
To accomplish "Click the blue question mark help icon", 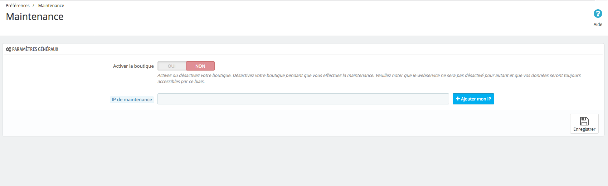I will [598, 14].
